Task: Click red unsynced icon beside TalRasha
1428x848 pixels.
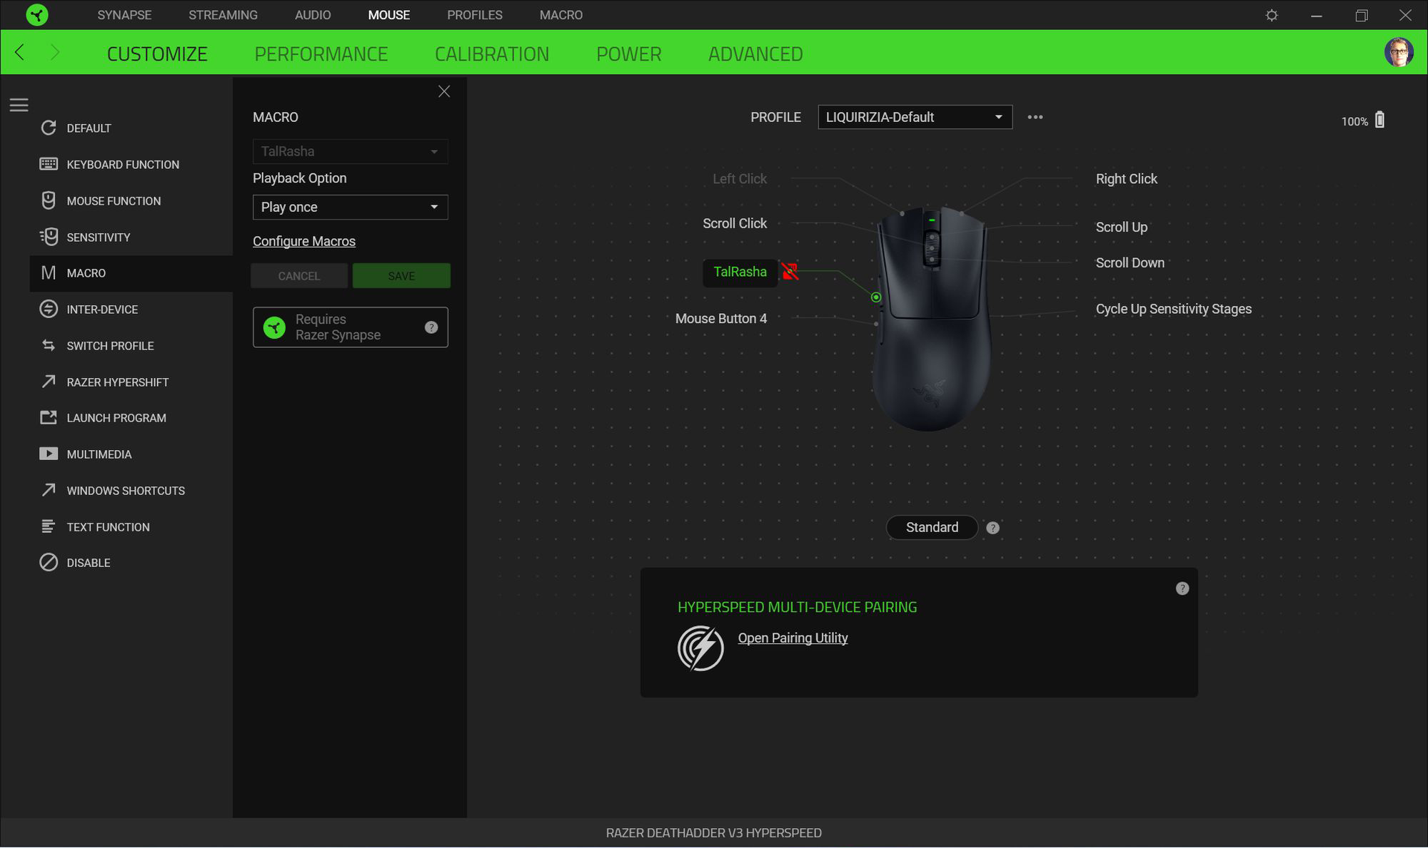Action: click(x=790, y=271)
